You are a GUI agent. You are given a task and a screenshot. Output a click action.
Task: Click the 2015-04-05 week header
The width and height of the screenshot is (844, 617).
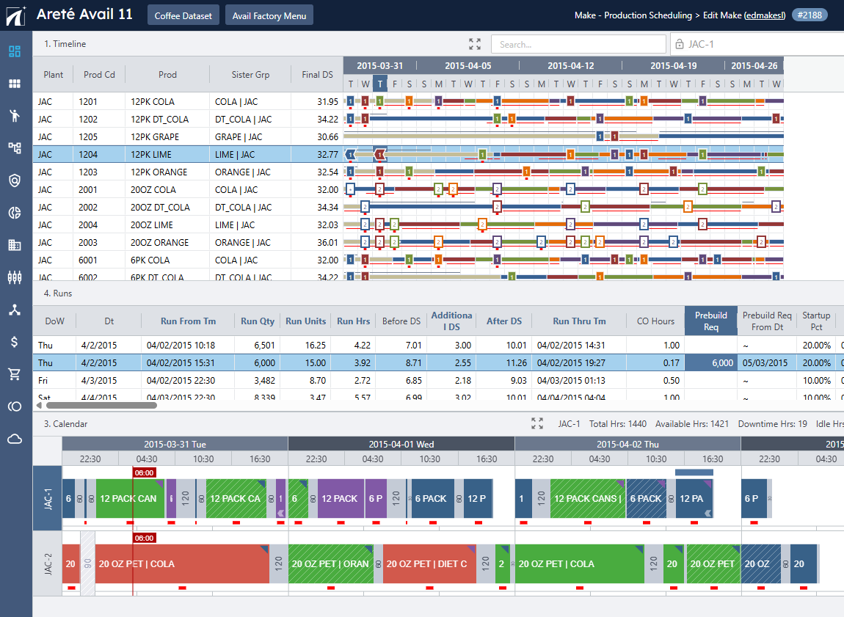click(468, 65)
